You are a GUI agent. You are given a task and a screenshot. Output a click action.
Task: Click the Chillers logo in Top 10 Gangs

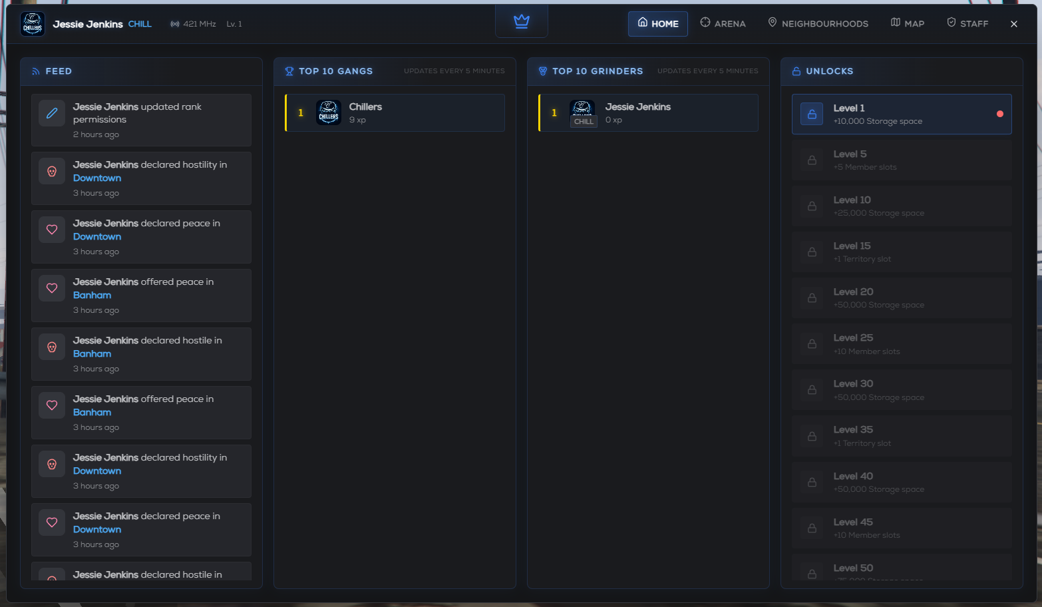329,112
